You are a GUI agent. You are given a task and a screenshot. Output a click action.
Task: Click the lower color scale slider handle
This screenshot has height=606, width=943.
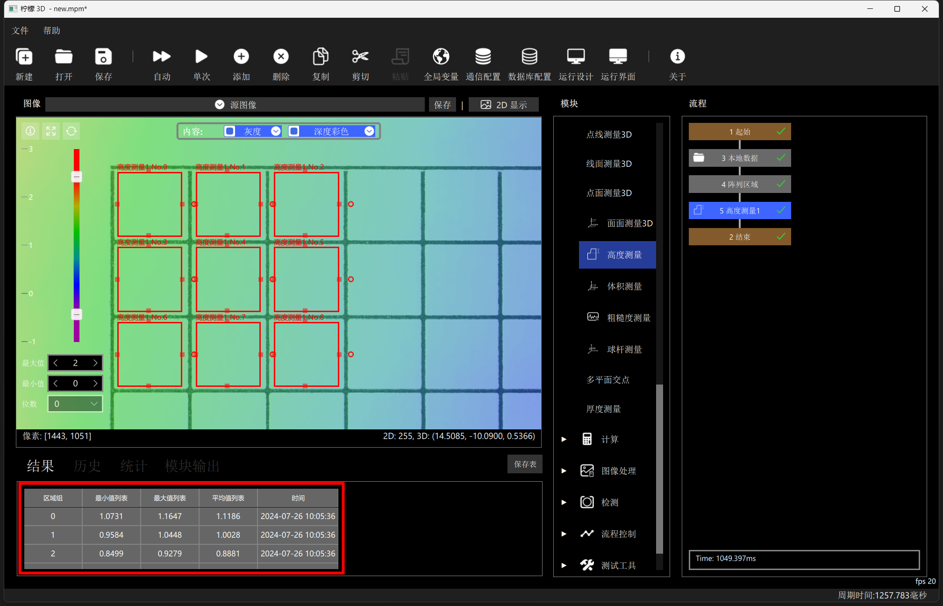tap(77, 314)
